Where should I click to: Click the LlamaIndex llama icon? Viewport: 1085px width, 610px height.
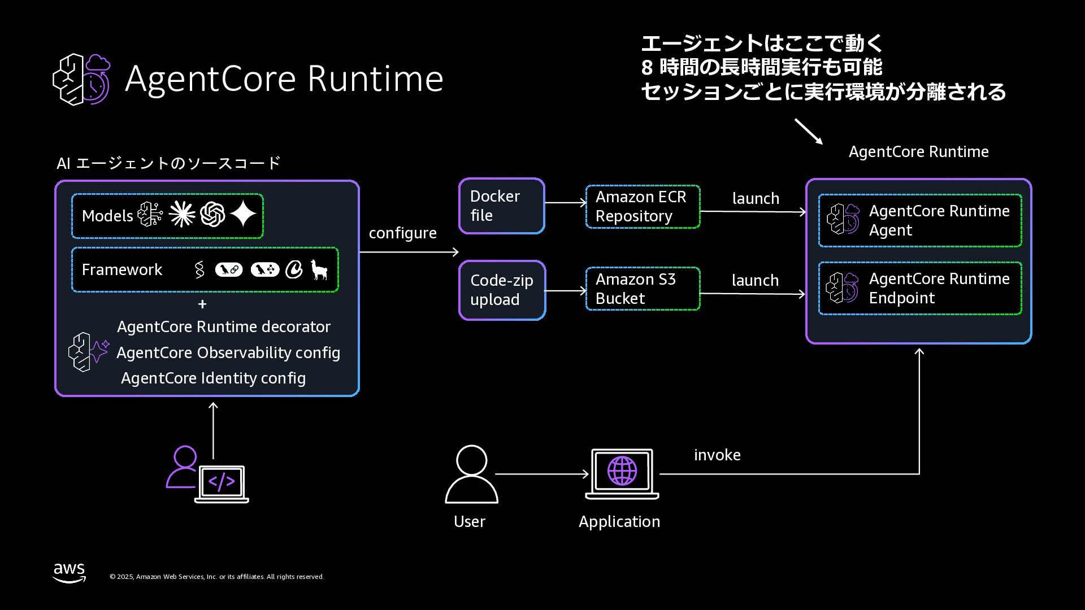click(319, 270)
